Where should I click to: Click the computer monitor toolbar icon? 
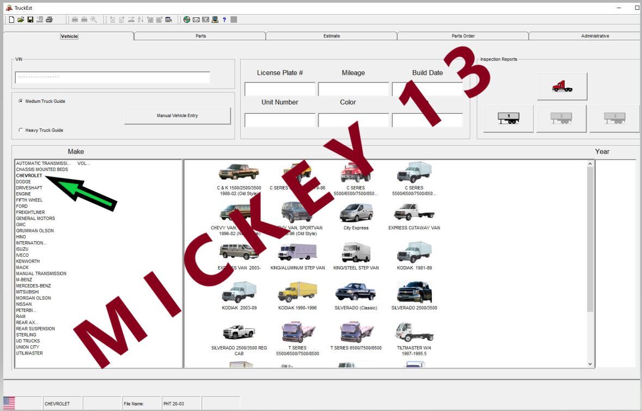click(x=215, y=20)
